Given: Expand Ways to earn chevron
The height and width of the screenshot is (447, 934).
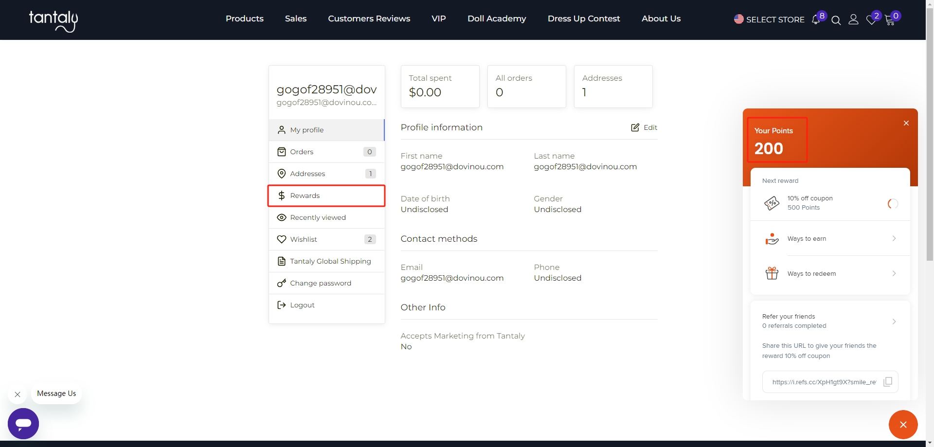Looking at the screenshot, I should click(894, 238).
